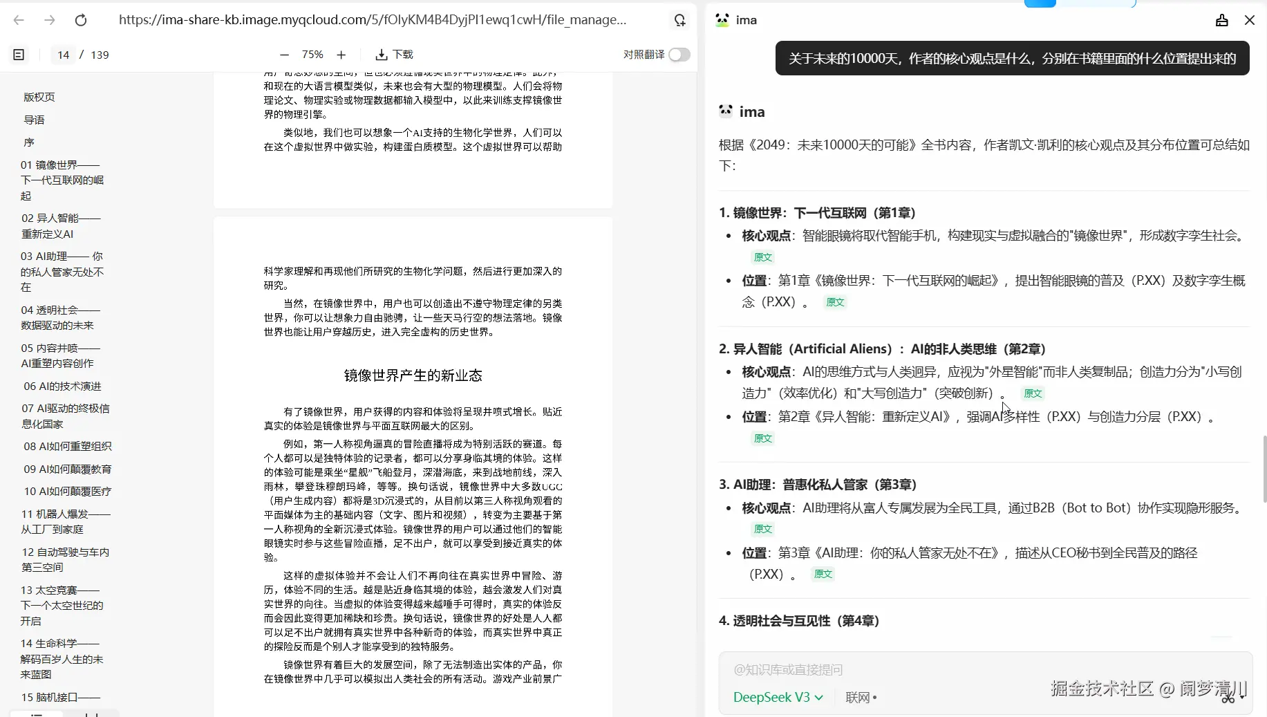Toggle the 联网 web search option
This screenshot has width=1267, height=717.
click(861, 698)
